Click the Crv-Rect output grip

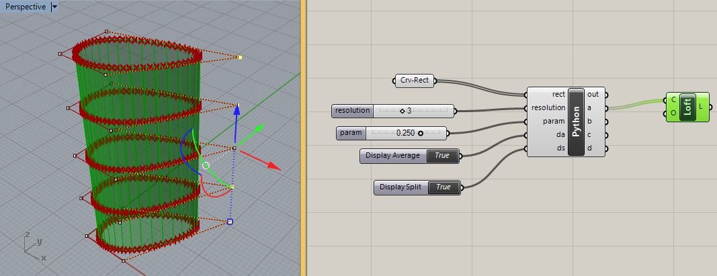[x=435, y=81]
